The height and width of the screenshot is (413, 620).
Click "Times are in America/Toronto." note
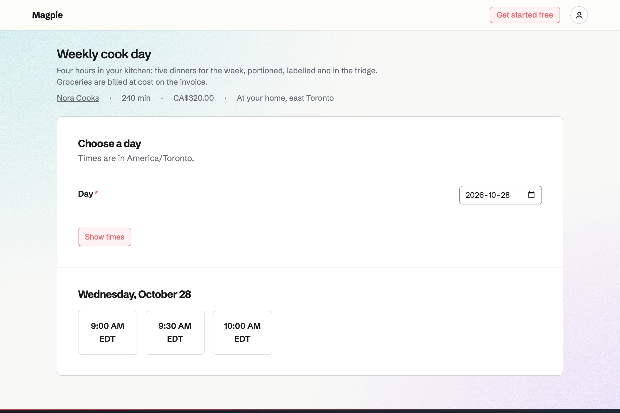click(x=136, y=158)
